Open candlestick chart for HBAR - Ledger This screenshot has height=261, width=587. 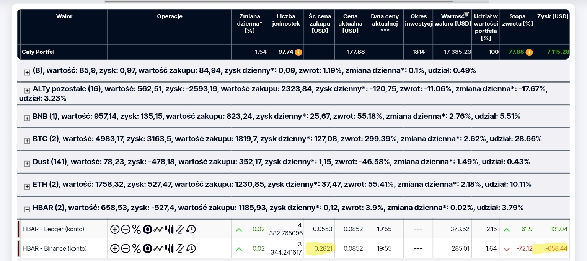pyautogui.click(x=169, y=229)
